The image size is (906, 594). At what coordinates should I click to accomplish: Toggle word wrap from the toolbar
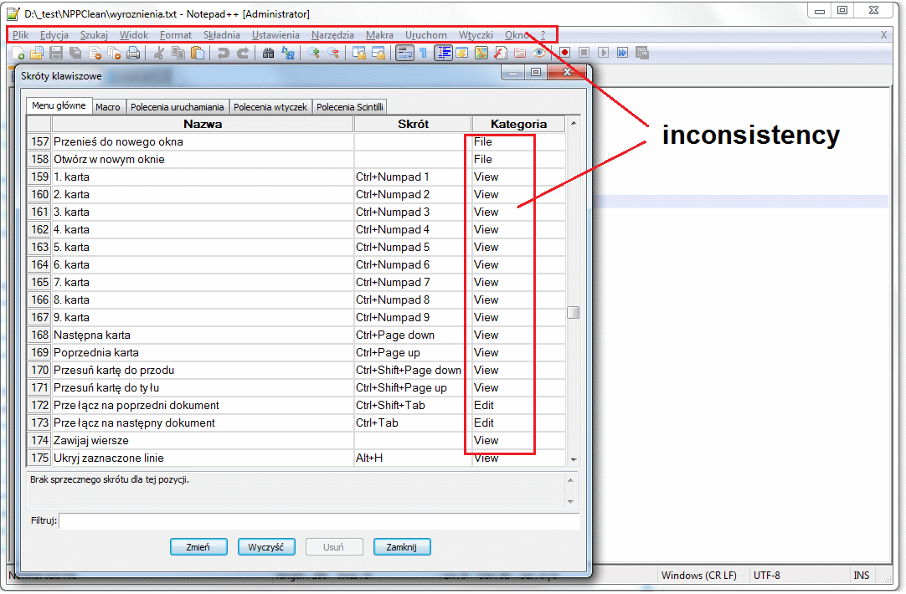(403, 53)
